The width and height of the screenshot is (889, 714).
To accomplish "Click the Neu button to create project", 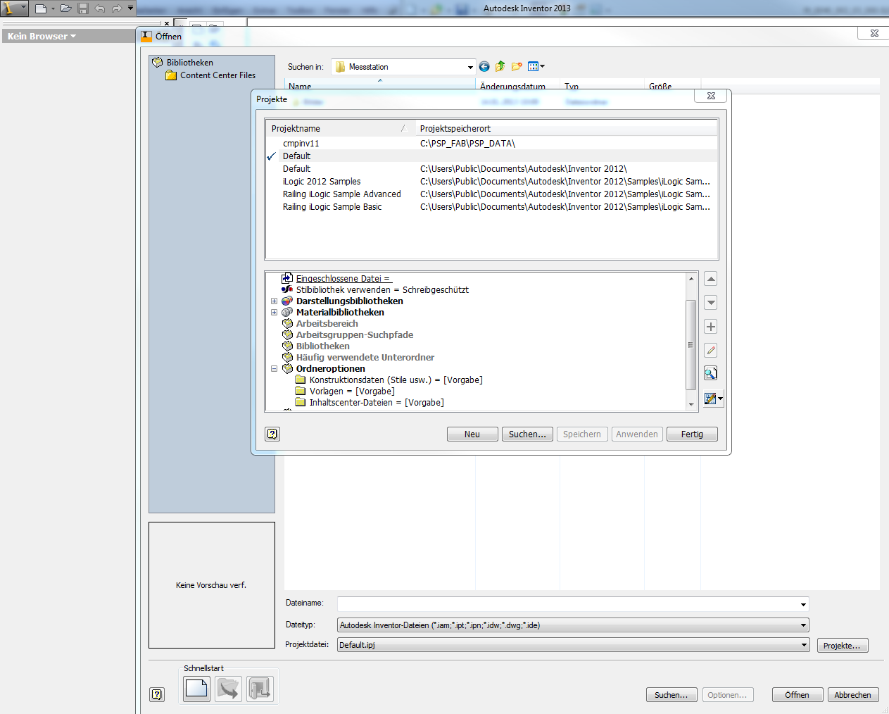I will coord(472,434).
